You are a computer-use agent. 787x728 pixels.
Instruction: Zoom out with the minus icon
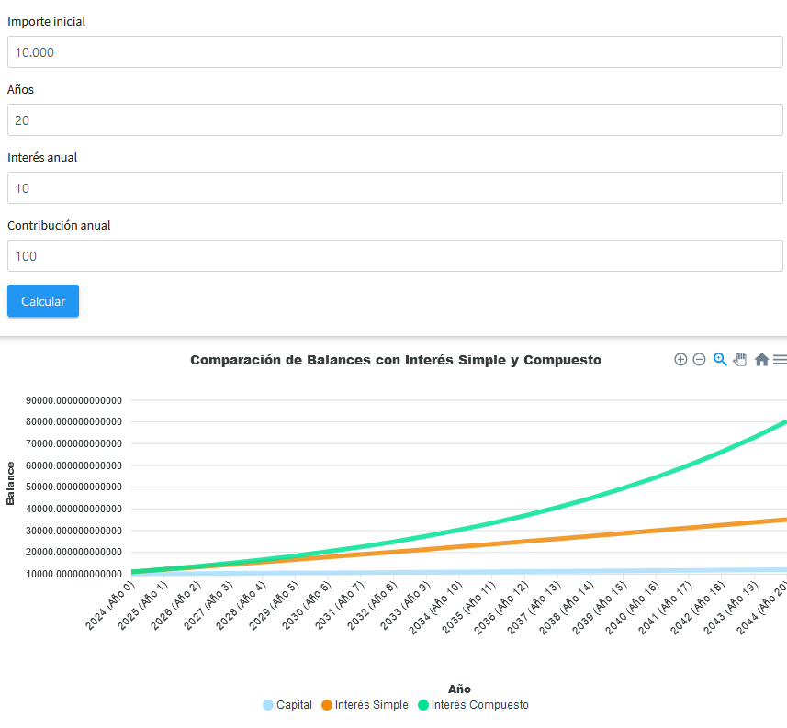(699, 359)
